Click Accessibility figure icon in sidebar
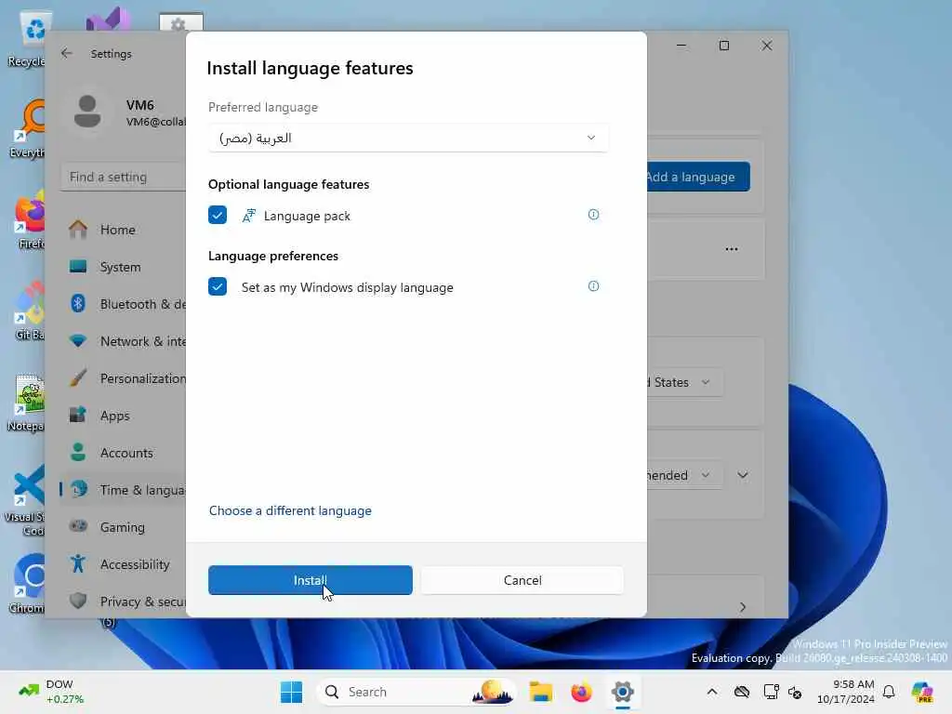The image size is (952, 714). click(x=78, y=564)
